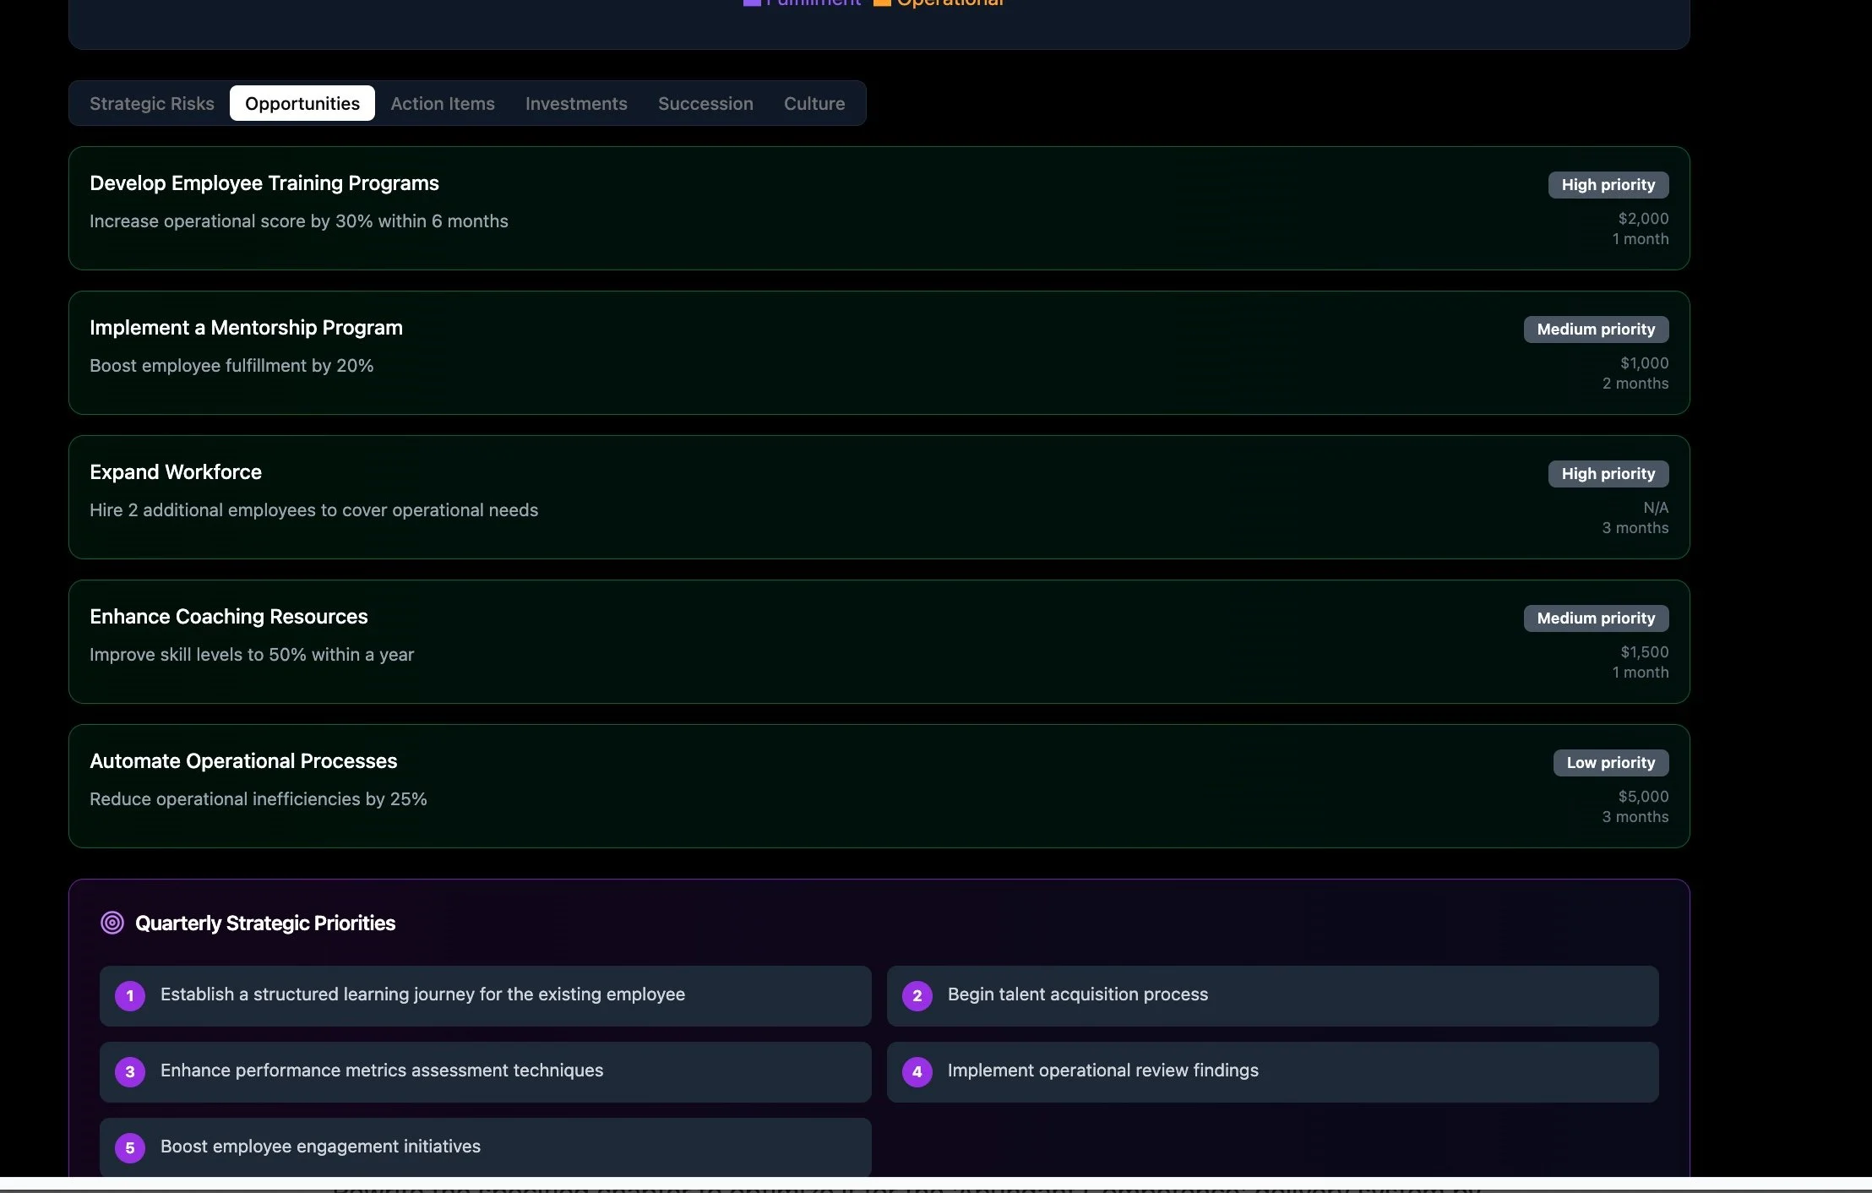Click the orange Operational legend swatch

coord(882,3)
